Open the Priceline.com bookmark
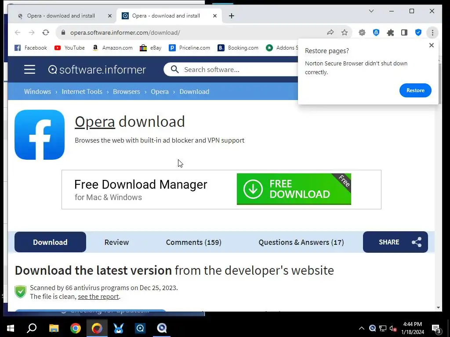 tap(189, 48)
